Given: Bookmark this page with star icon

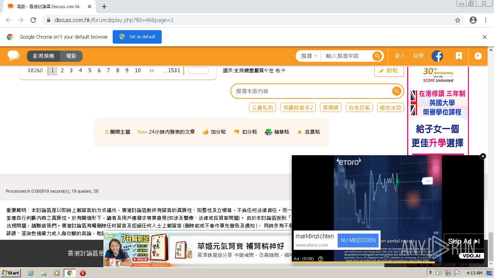Looking at the screenshot, I should point(458,20).
